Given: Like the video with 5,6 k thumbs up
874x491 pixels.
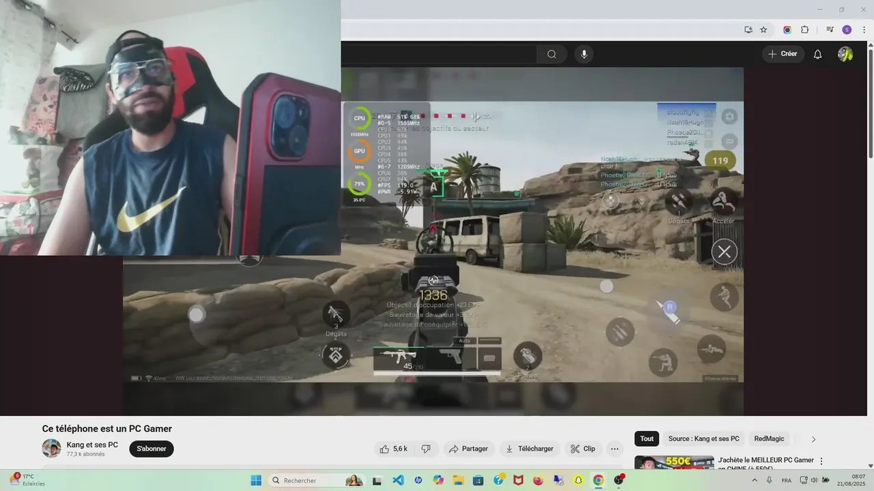Looking at the screenshot, I should (x=393, y=449).
